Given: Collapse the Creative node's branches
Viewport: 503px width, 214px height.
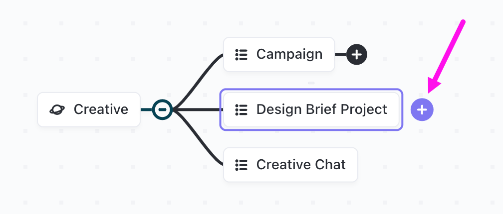Looking at the screenshot, I should click(x=162, y=109).
